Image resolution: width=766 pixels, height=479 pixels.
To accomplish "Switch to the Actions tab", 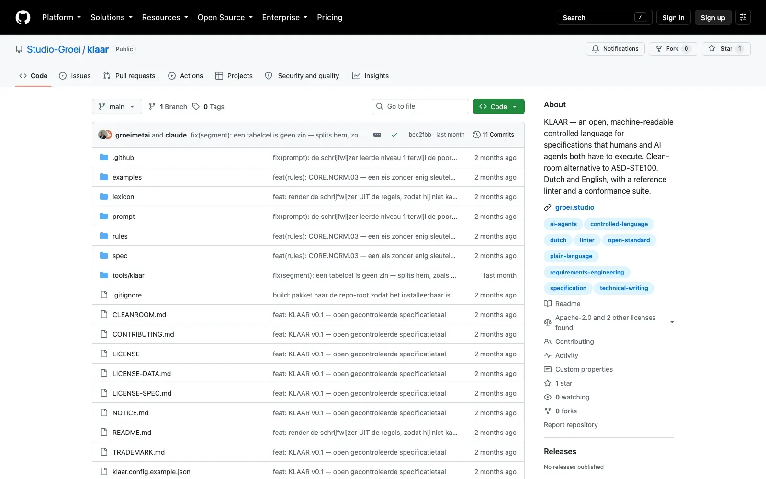I will click(186, 76).
